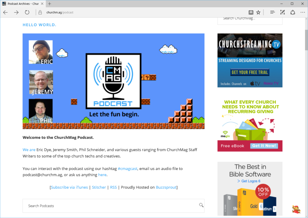The image size is (308, 218).
Task: Go back to the previous page
Action: click(x=5, y=12)
